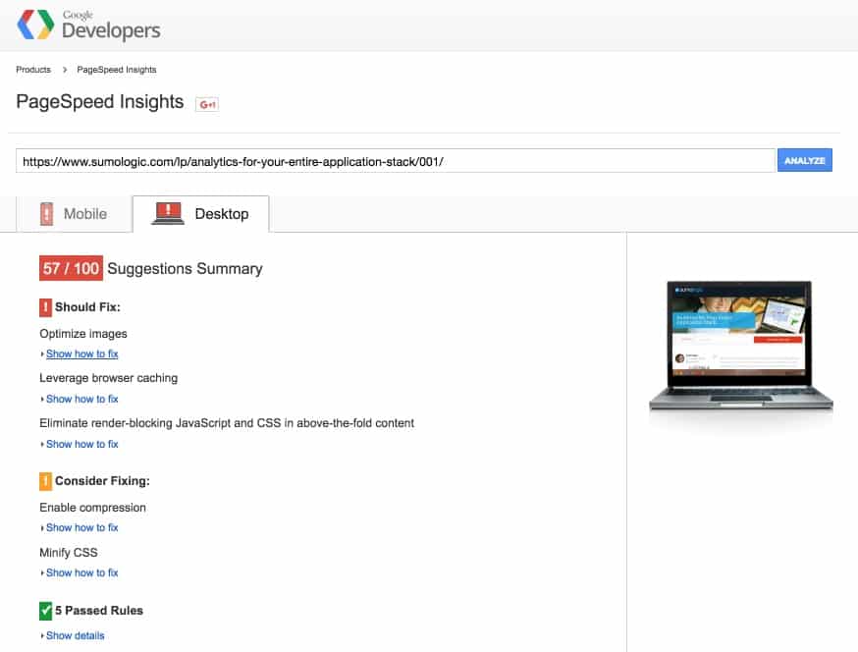Open the Products breadcrumb link
Screen dimensions: 858x652
pos(33,70)
